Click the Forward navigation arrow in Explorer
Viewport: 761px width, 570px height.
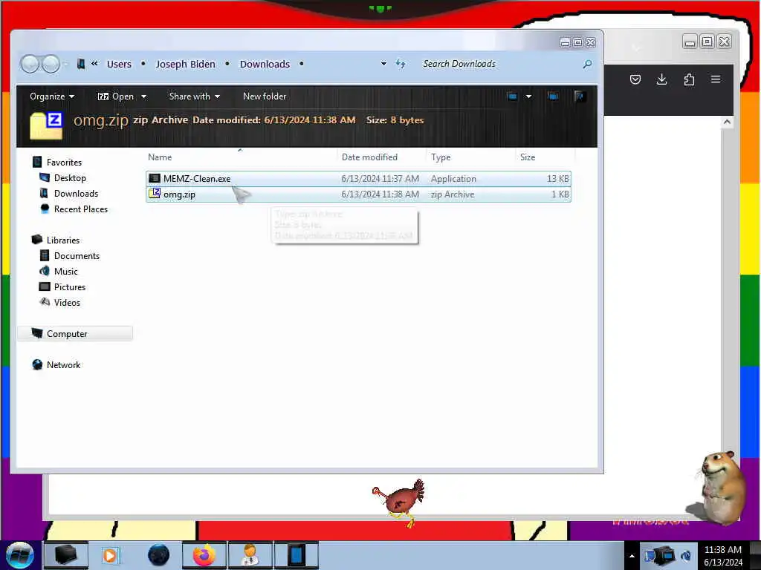[x=51, y=64]
